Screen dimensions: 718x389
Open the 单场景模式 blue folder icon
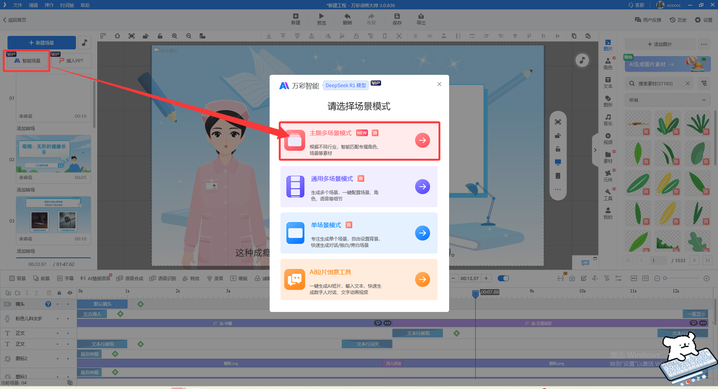[x=295, y=233]
